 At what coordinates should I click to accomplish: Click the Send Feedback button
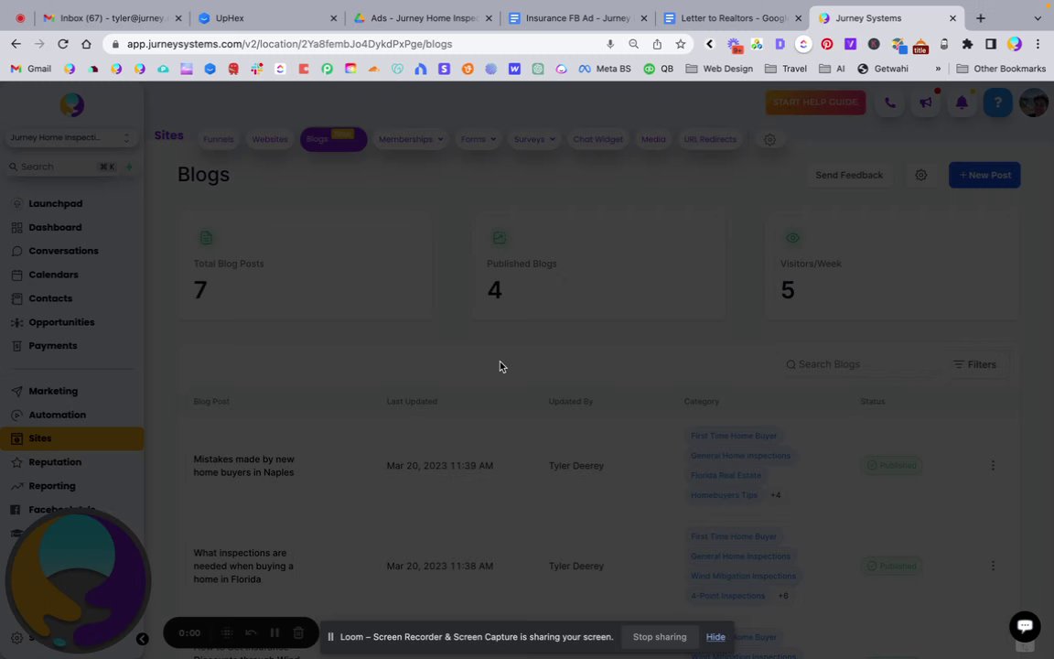849,175
